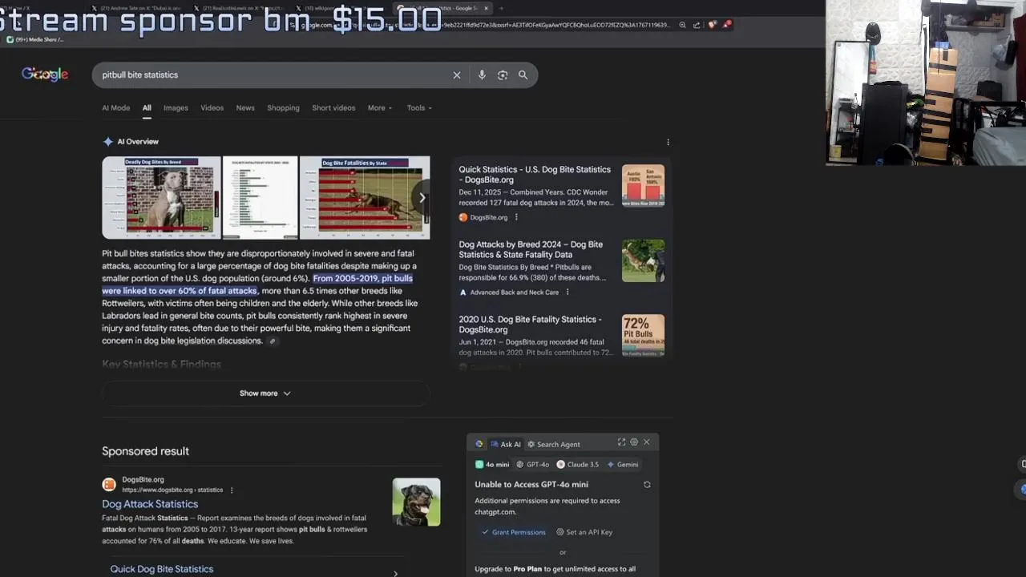Open the dog attack photo source thumbnail

coord(643,260)
